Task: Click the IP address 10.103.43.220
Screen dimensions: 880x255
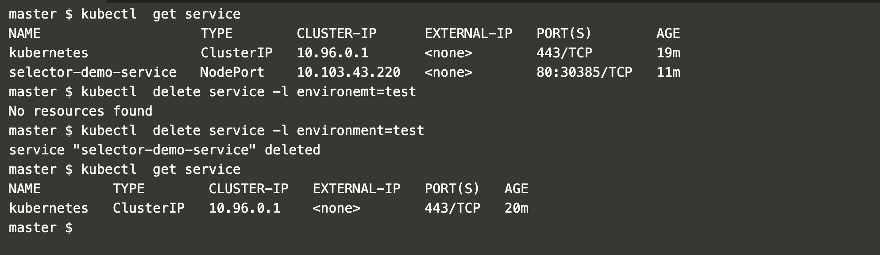Action: [348, 72]
